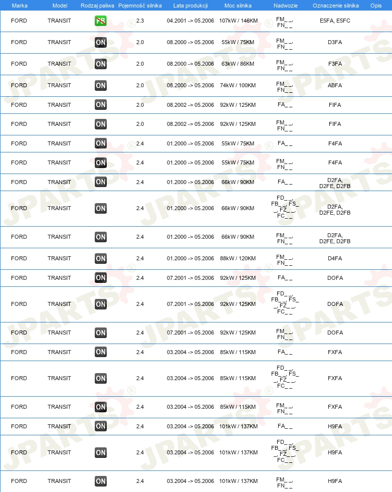Select the engine code cell 'ABFA'
Screen dimensions: 392x492
tap(335, 85)
